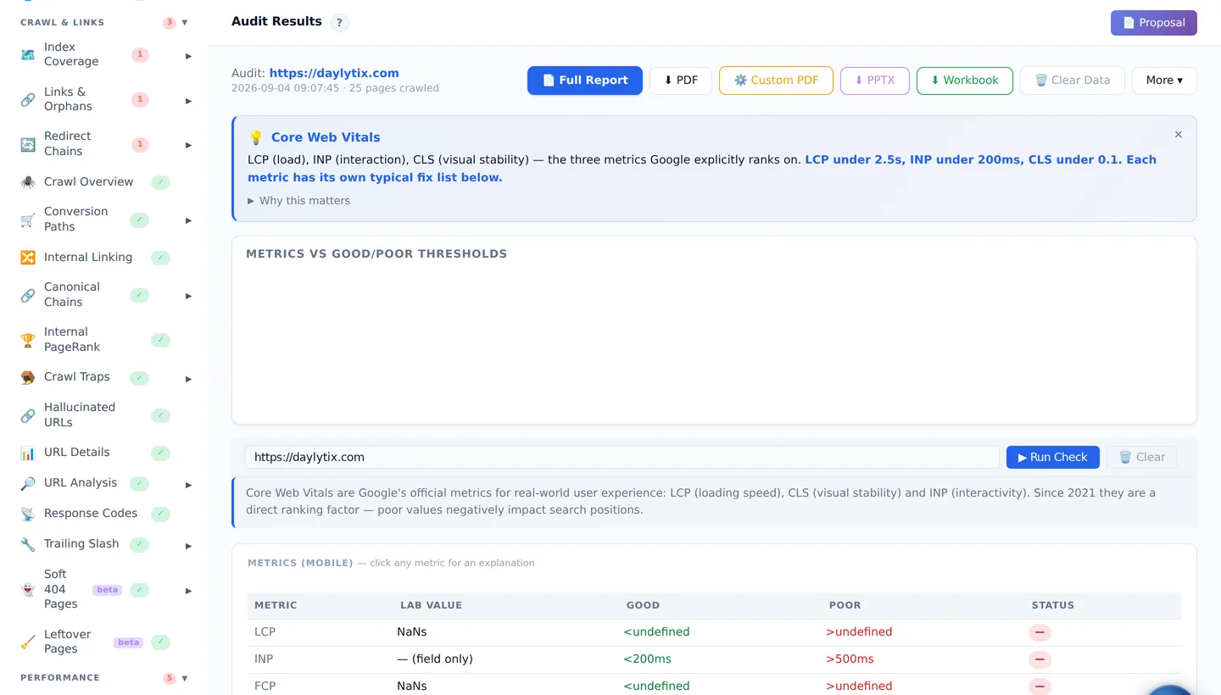
Task: Click the beta badge on Leftover Pages
Action: click(129, 642)
